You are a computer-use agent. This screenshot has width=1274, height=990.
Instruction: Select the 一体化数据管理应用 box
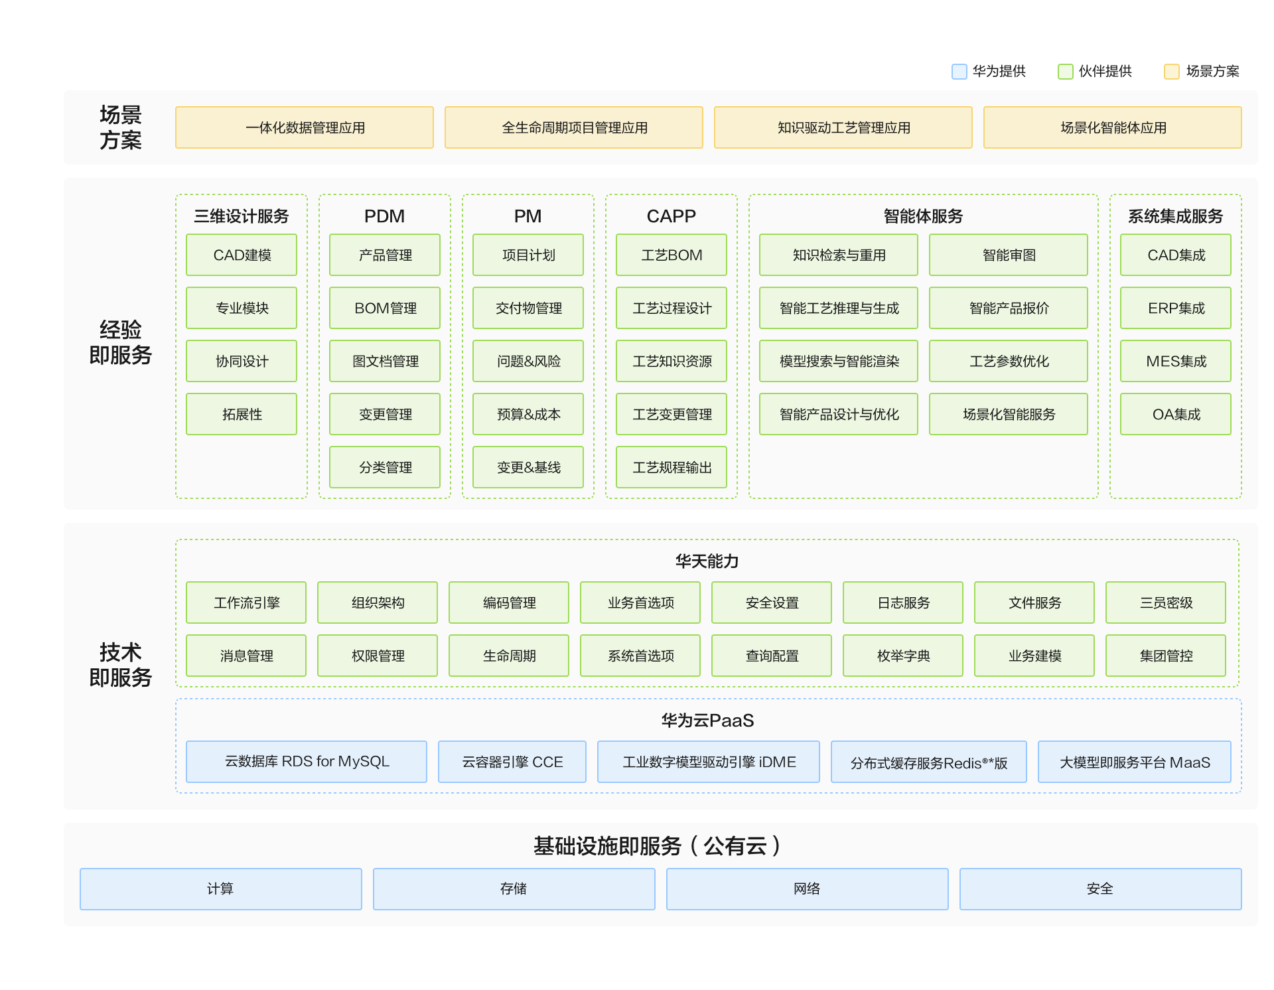pos(305,127)
